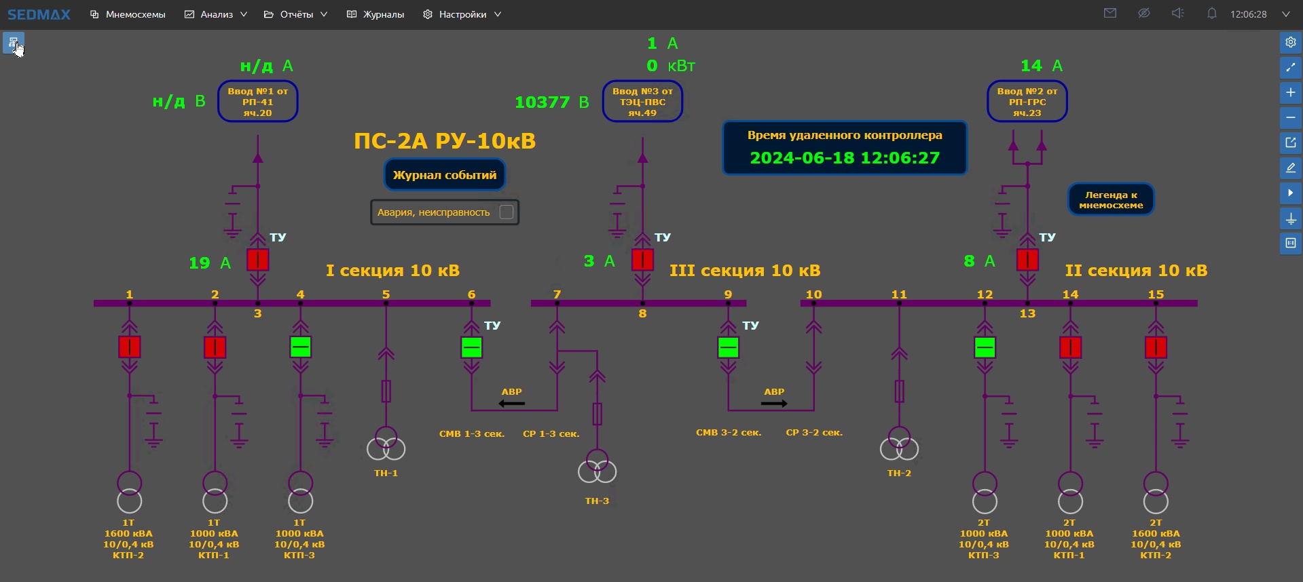Image resolution: width=1303 pixels, height=582 pixels.
Task: Open scheme in new window icon
Action: (1290, 142)
